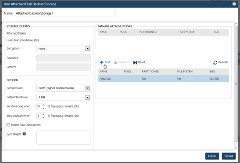Increase the Stop backups when percentage

coord(43,114)
